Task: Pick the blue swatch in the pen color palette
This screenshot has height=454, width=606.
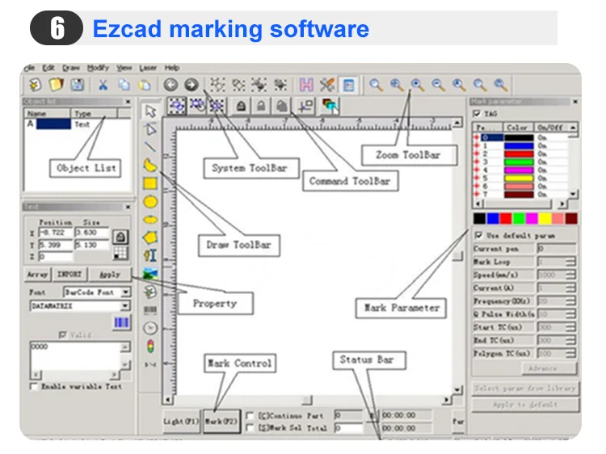Action: [492, 219]
